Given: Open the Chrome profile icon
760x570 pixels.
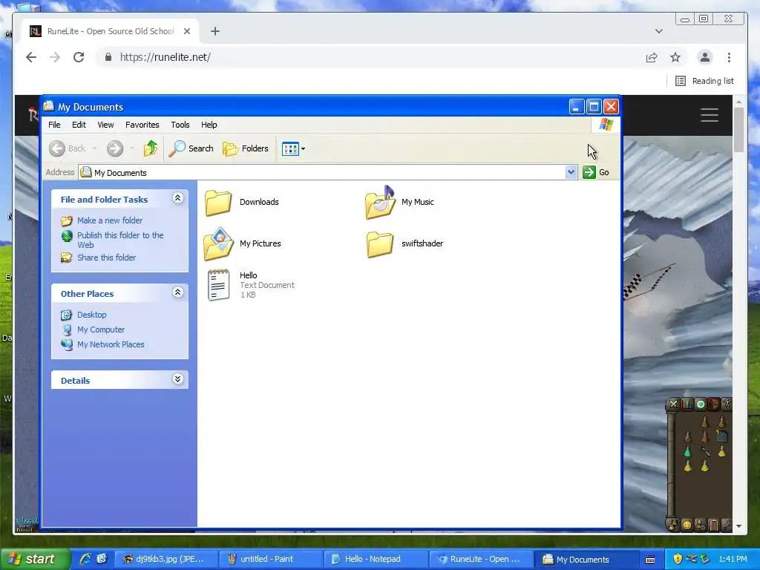Looking at the screenshot, I should [705, 57].
